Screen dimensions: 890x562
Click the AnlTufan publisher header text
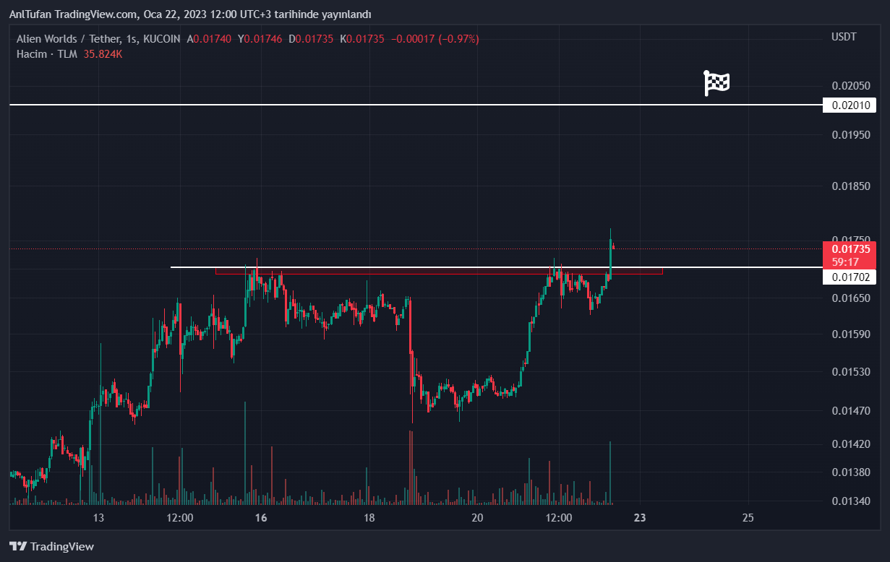(x=190, y=14)
